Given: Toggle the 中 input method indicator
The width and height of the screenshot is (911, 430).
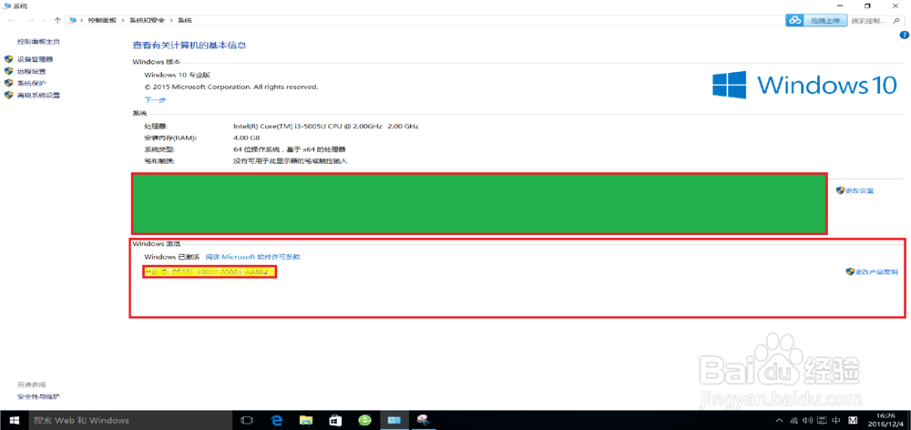Looking at the screenshot, I should pyautogui.click(x=836, y=420).
